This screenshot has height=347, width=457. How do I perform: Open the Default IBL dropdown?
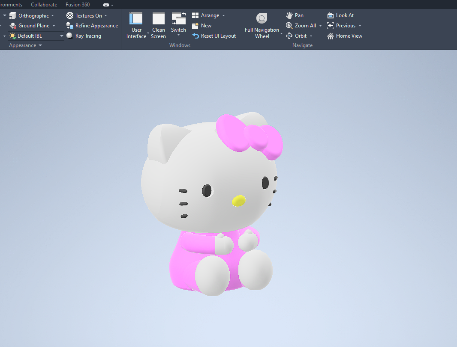click(x=61, y=36)
